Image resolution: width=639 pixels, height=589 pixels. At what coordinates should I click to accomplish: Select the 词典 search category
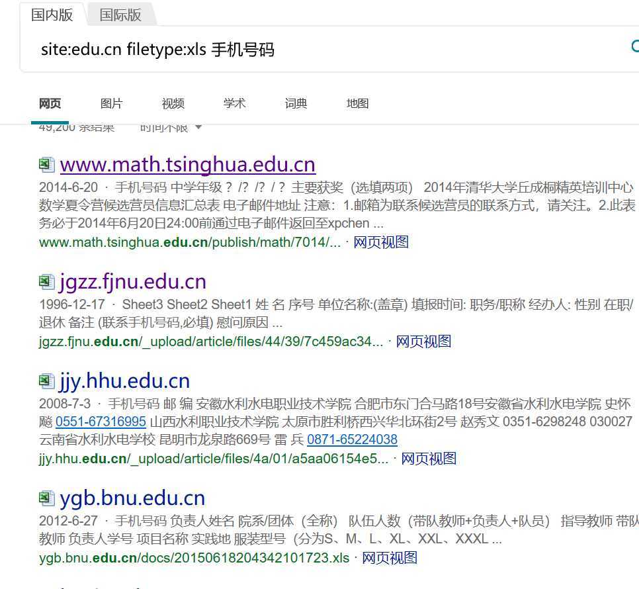[x=296, y=103]
